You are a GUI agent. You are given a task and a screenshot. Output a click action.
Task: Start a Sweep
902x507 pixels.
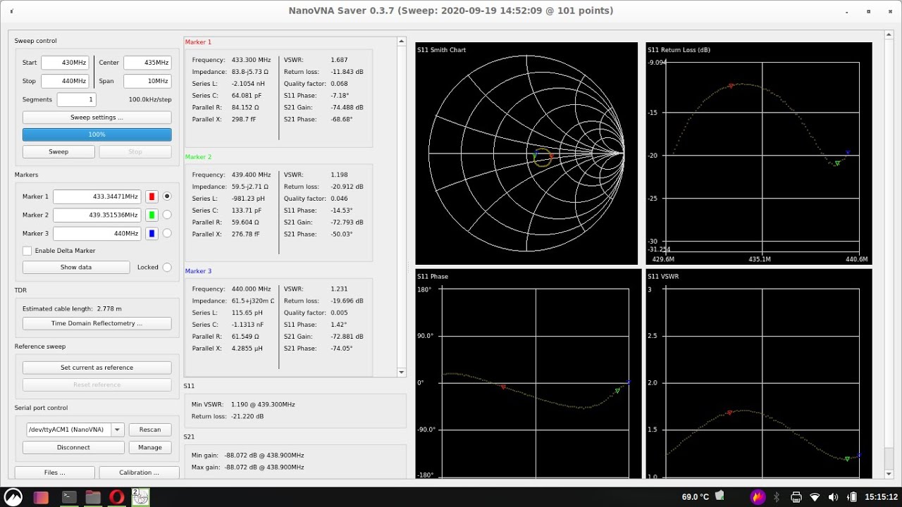click(58, 151)
